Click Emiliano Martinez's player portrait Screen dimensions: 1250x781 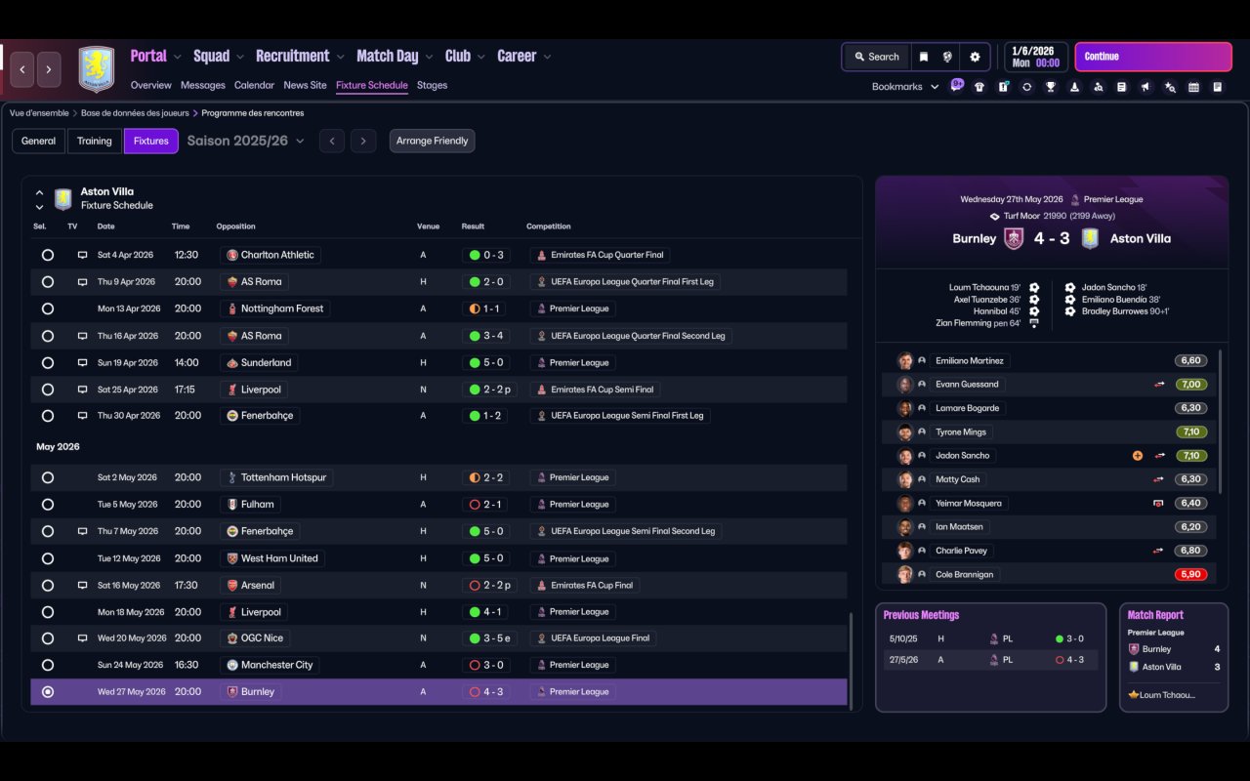tap(905, 361)
